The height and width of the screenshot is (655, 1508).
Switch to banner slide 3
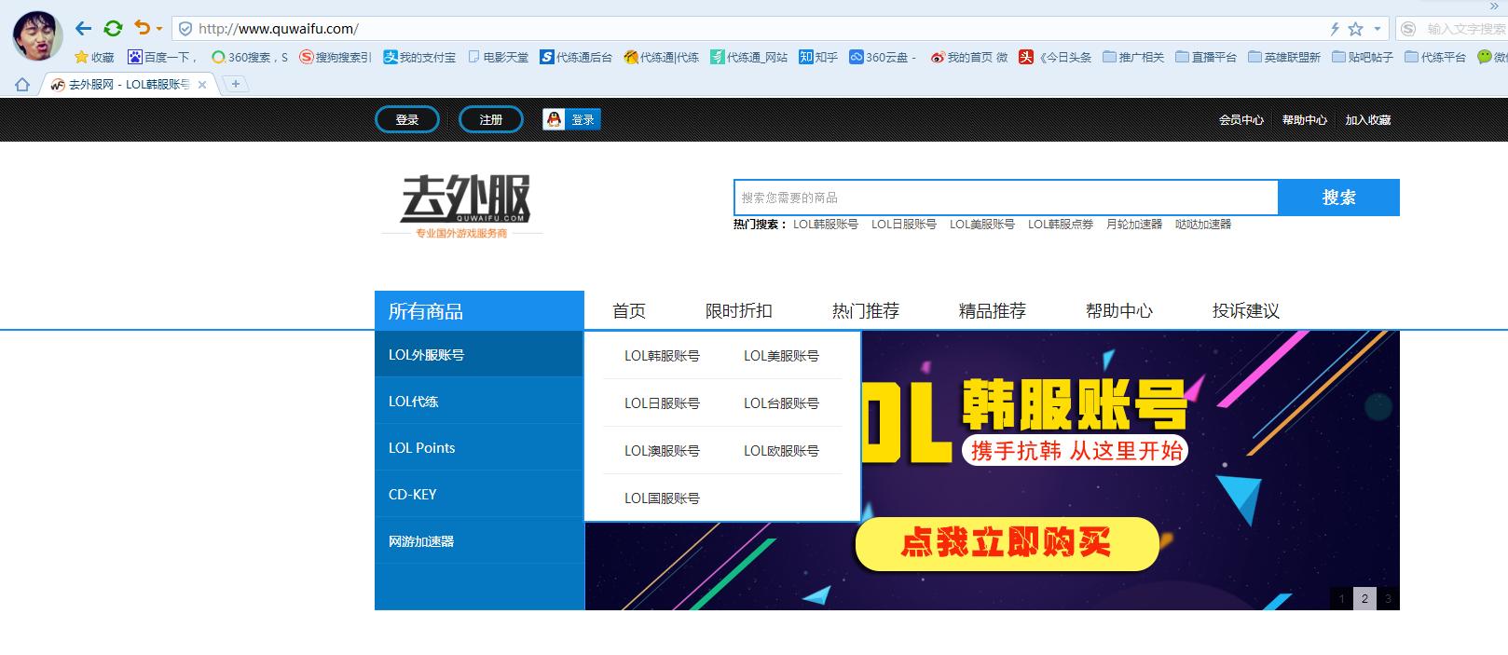[1388, 598]
